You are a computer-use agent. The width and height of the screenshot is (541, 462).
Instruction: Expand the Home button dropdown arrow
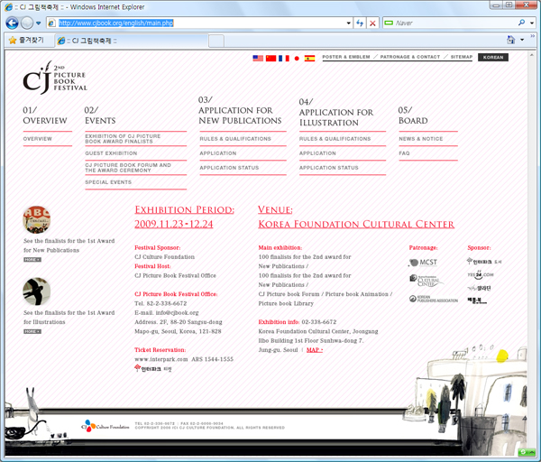coord(522,40)
